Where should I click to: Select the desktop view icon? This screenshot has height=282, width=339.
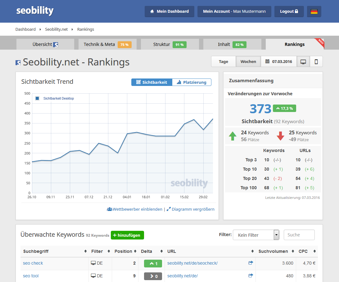click(x=303, y=61)
